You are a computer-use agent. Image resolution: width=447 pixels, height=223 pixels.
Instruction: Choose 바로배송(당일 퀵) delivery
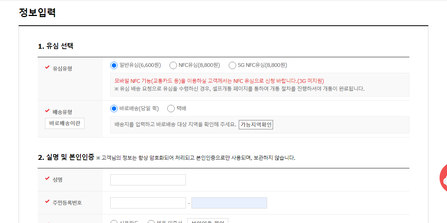coord(114,108)
